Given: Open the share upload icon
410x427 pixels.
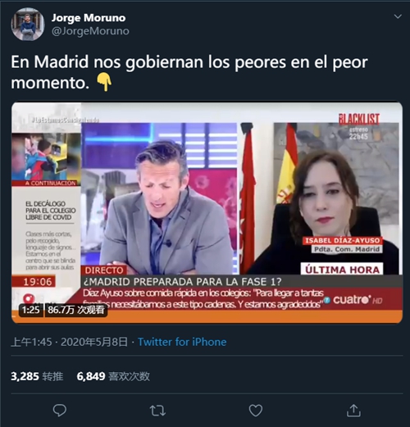Looking at the screenshot, I should (x=353, y=411).
